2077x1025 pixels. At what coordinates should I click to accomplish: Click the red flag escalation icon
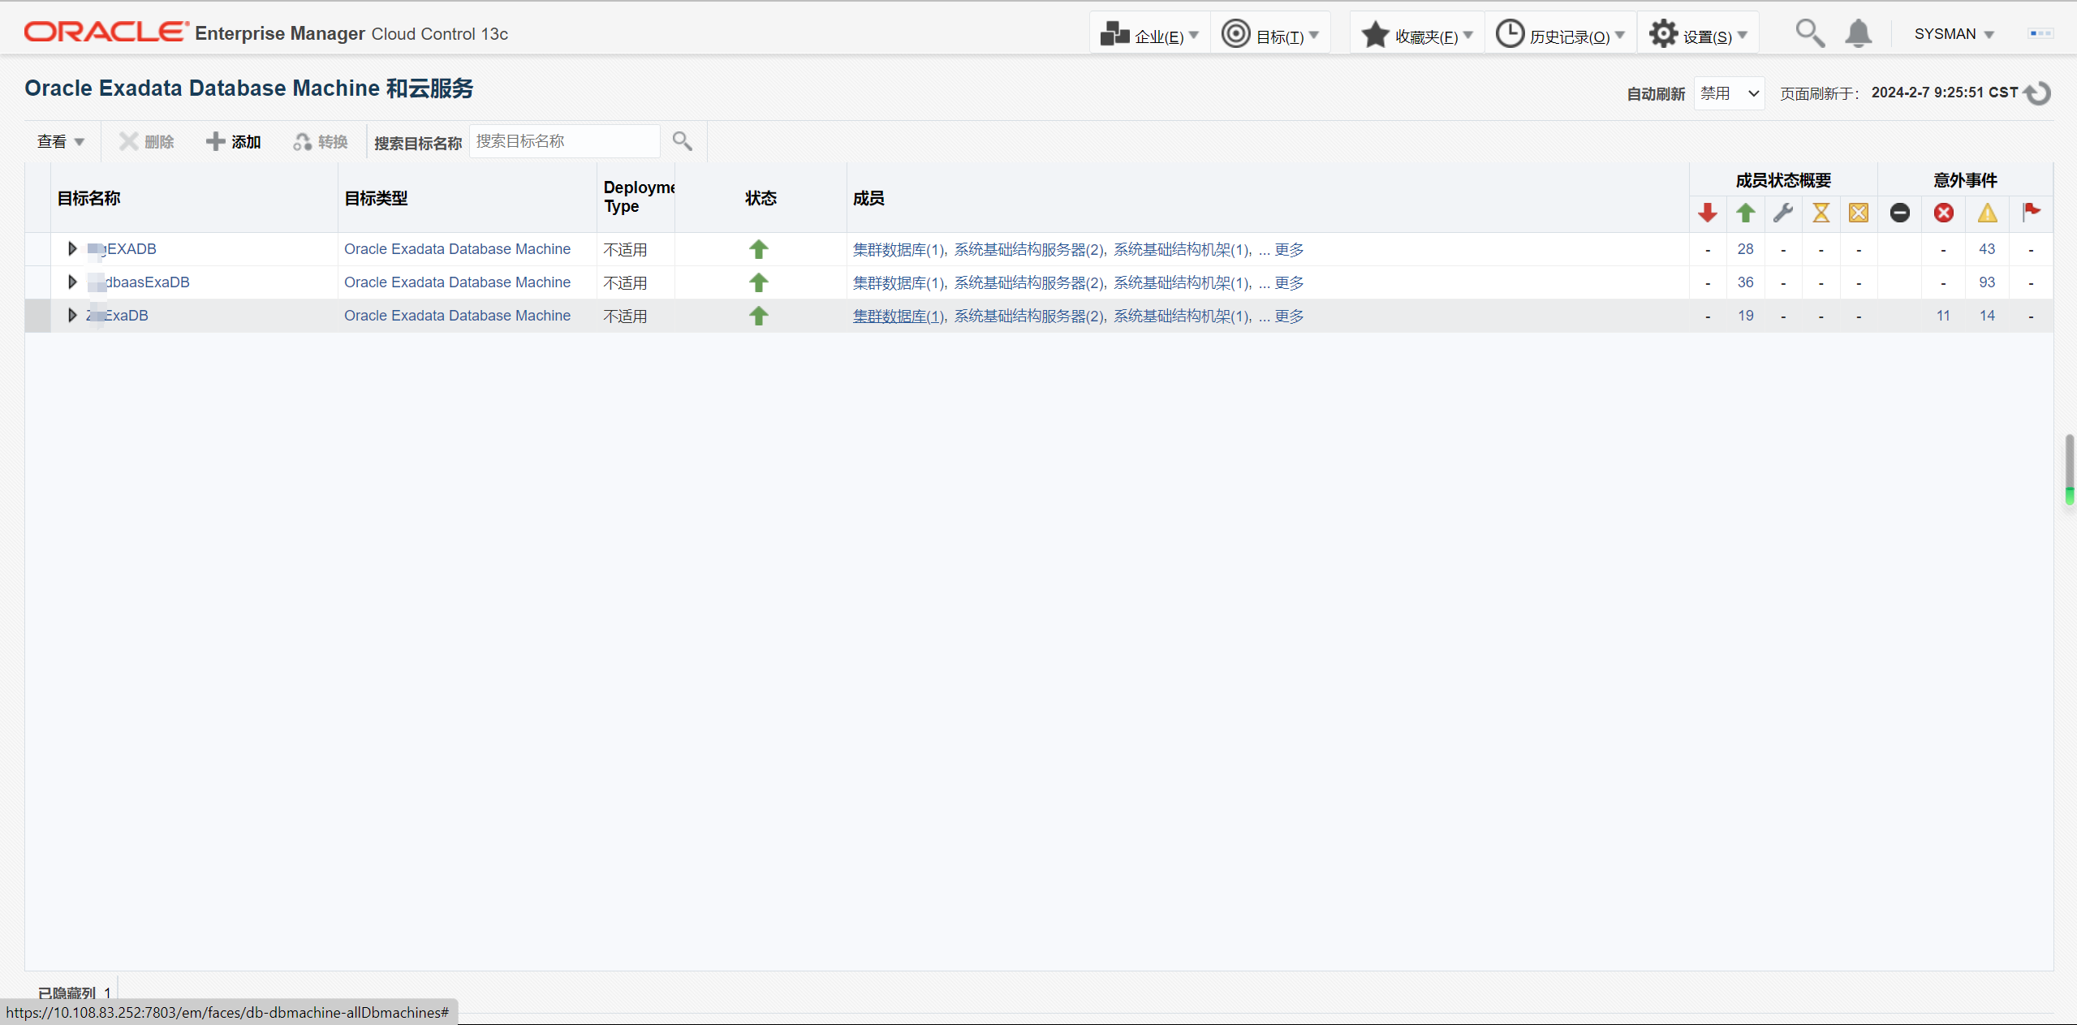pos(2031,212)
